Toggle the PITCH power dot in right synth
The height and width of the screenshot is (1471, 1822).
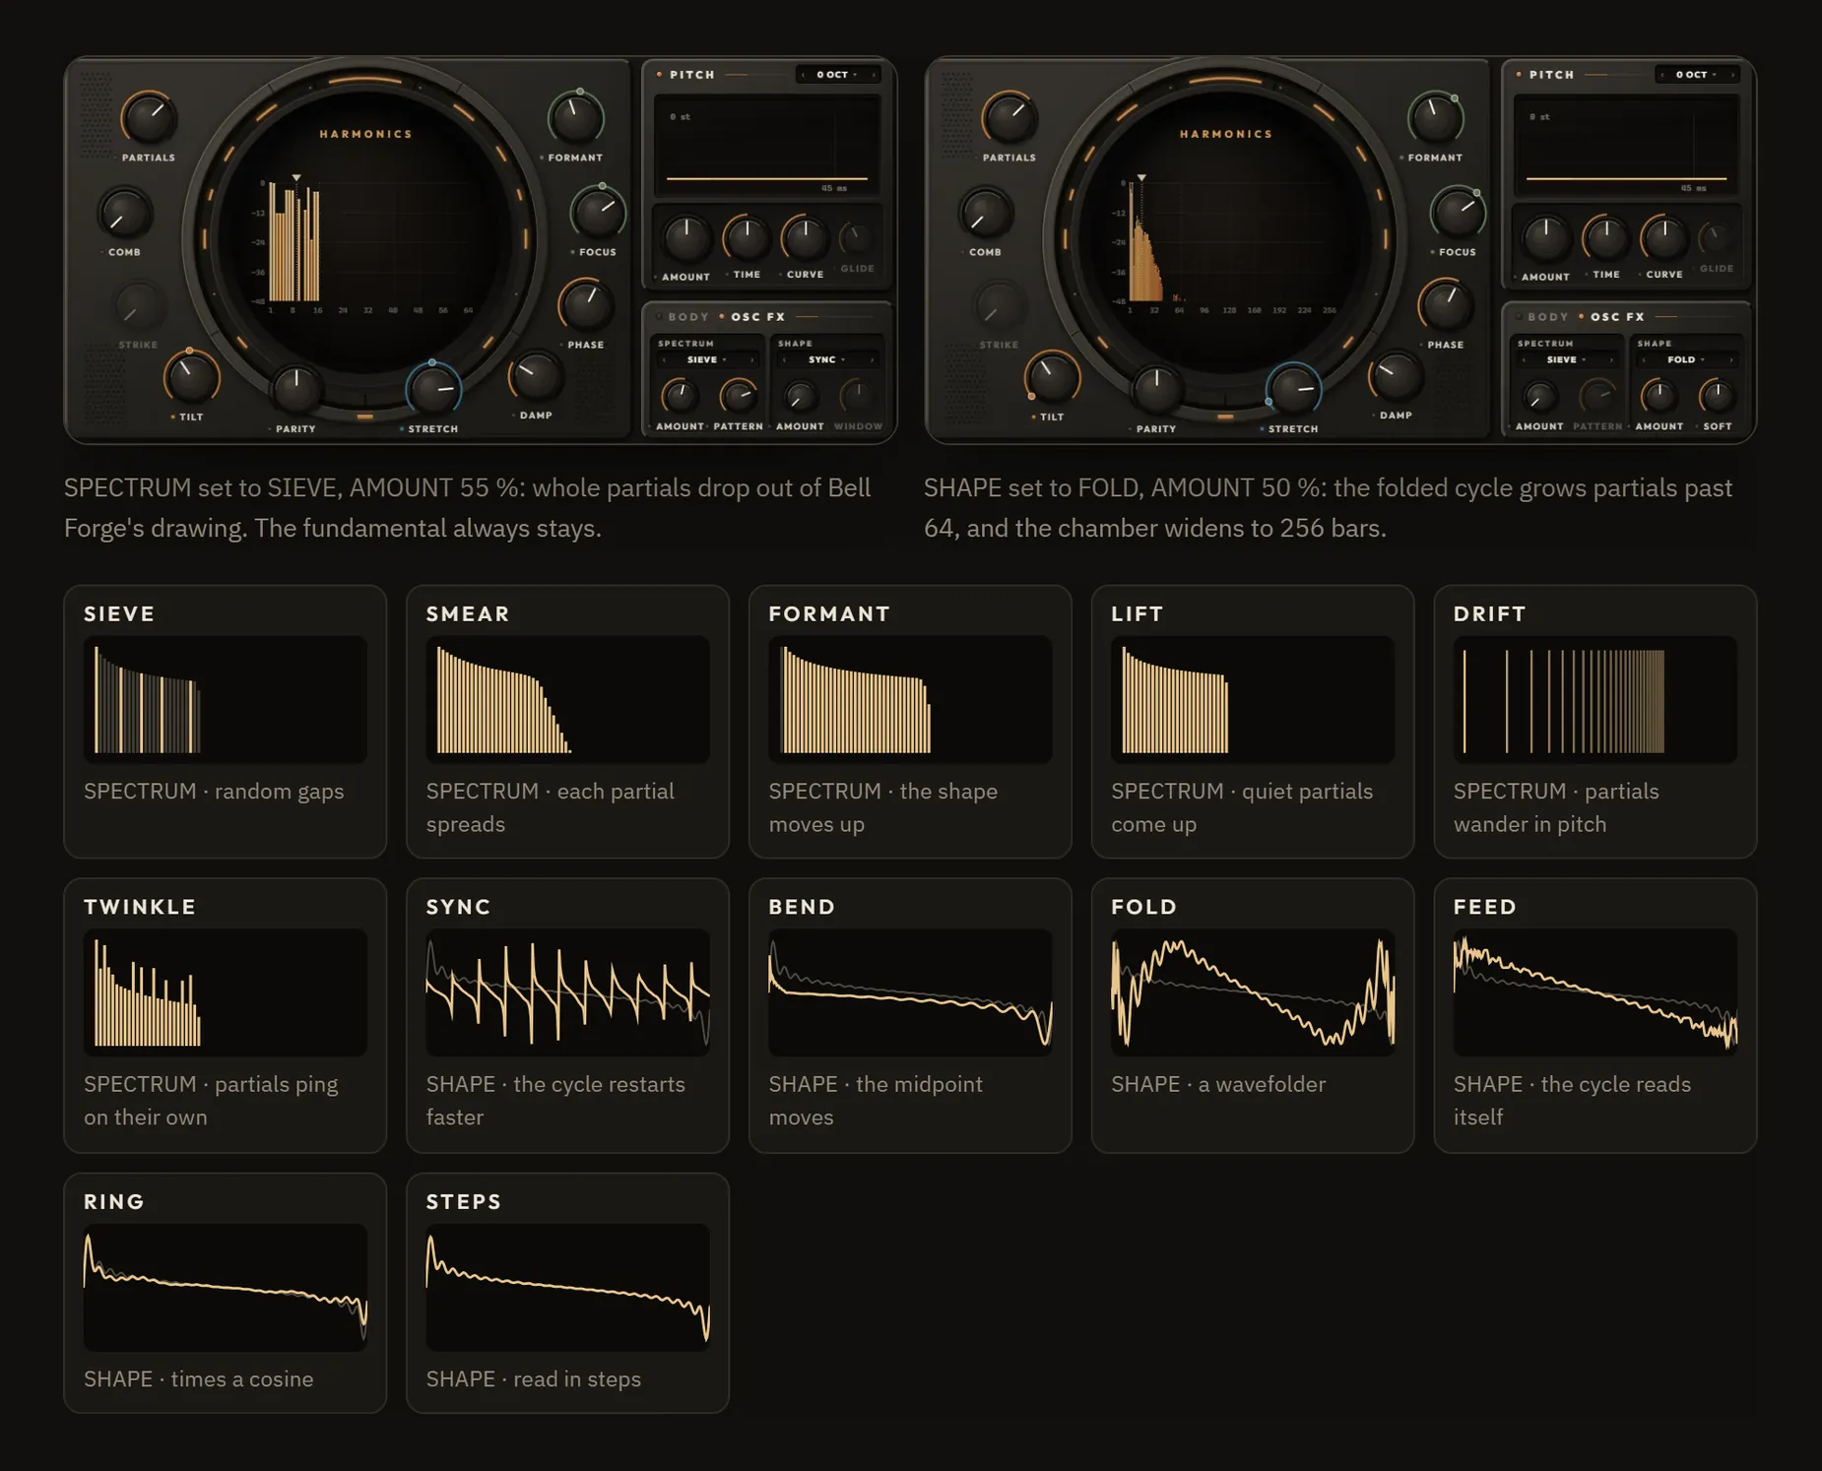click(1519, 75)
